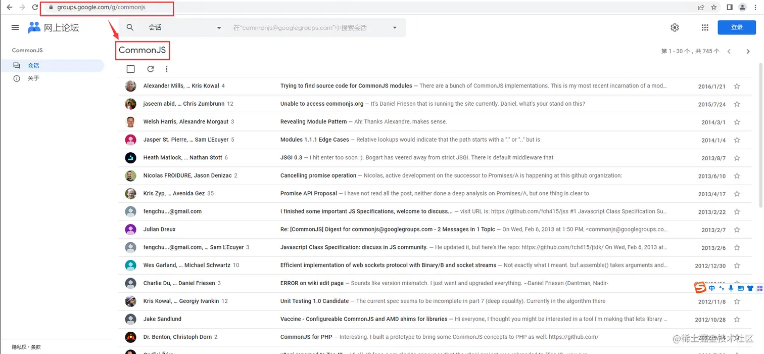This screenshot has height=354, width=764.
Task: Click the 登录 sign-in button
Action: pyautogui.click(x=737, y=27)
